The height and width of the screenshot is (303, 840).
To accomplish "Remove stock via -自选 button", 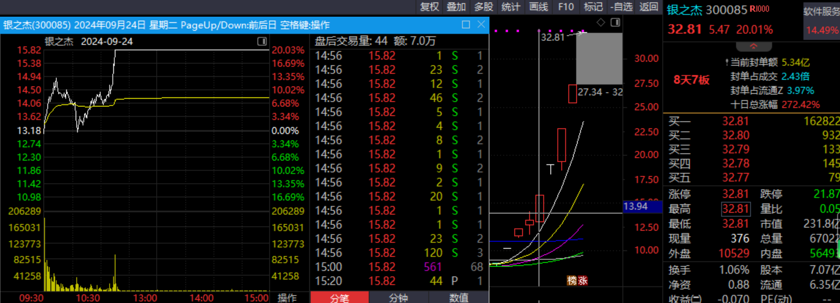I will pos(621,7).
